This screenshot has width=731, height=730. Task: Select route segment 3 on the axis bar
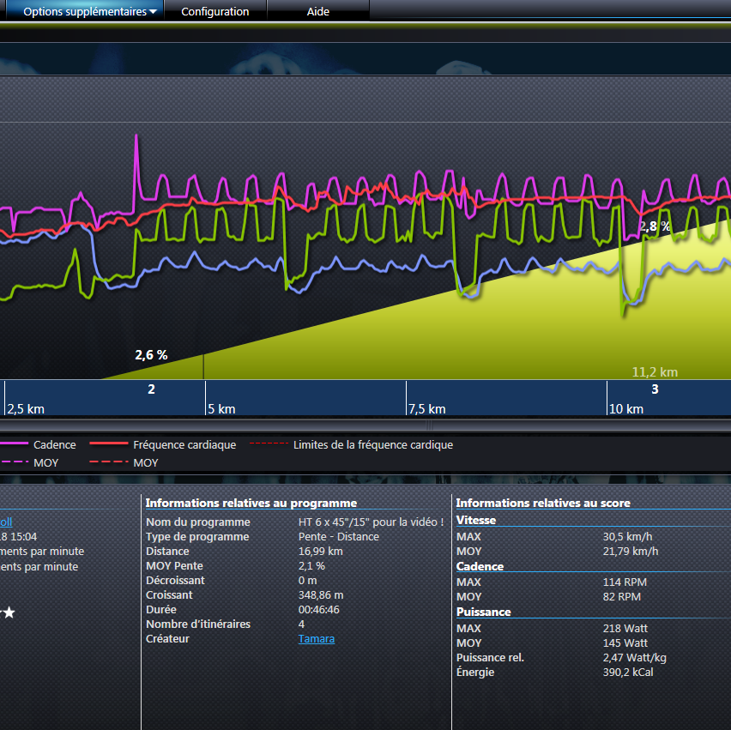point(655,389)
